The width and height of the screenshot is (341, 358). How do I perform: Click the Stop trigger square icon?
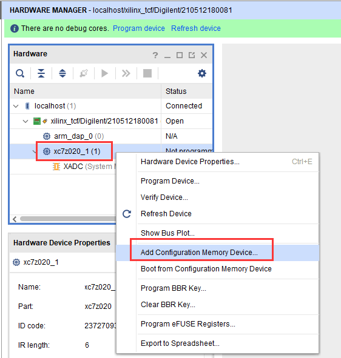[x=147, y=73]
